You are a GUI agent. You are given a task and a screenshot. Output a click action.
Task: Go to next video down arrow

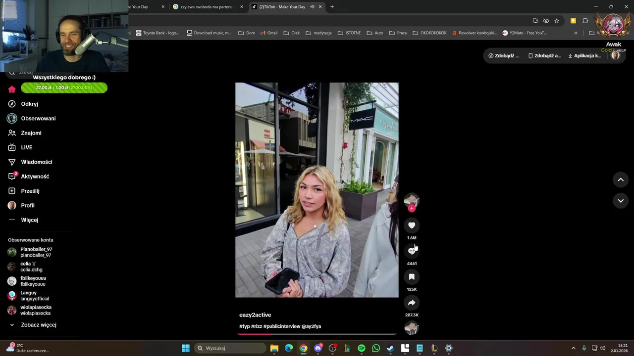(x=621, y=201)
